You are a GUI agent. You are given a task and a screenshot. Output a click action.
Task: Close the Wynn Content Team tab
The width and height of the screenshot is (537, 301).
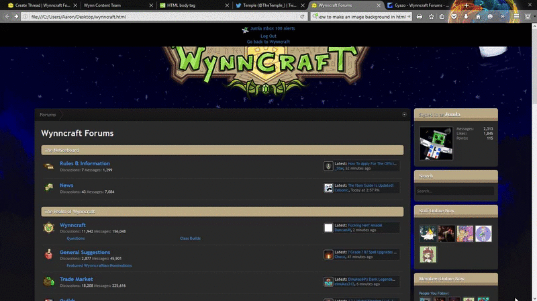point(151,5)
